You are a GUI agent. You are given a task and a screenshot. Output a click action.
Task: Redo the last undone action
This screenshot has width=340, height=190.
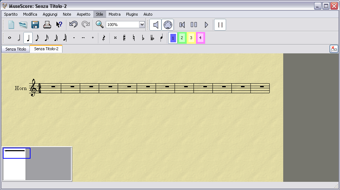[x=86, y=24]
